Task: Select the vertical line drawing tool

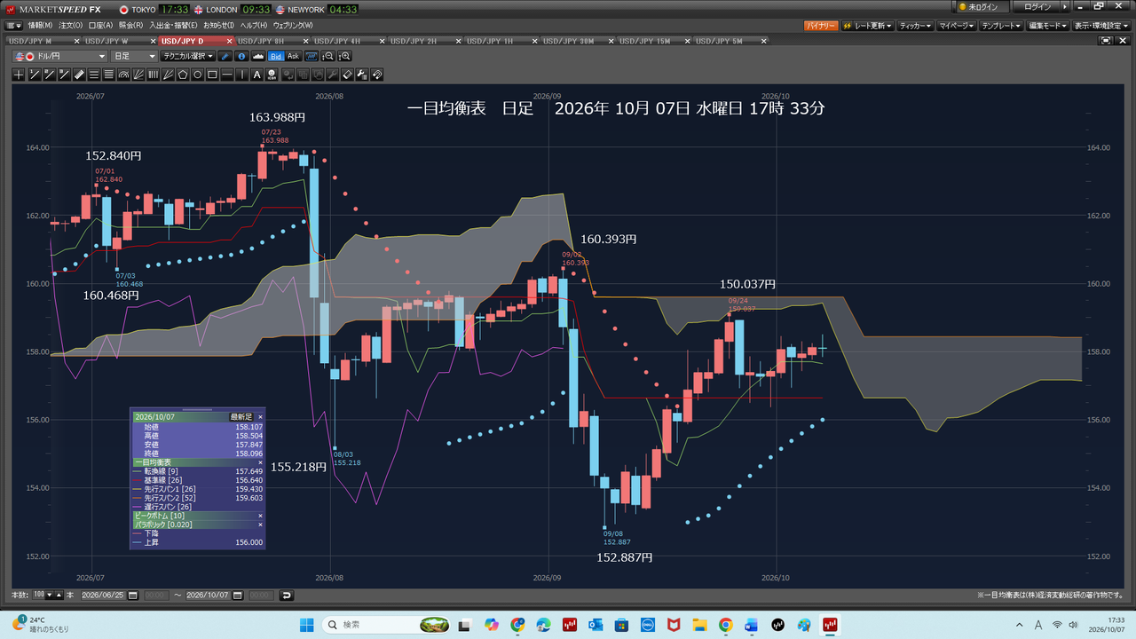Action: pos(242,75)
